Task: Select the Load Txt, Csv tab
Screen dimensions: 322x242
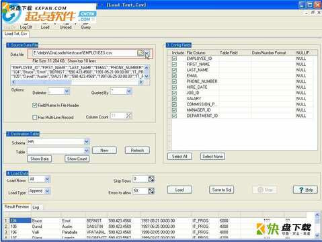Action: click(15, 34)
